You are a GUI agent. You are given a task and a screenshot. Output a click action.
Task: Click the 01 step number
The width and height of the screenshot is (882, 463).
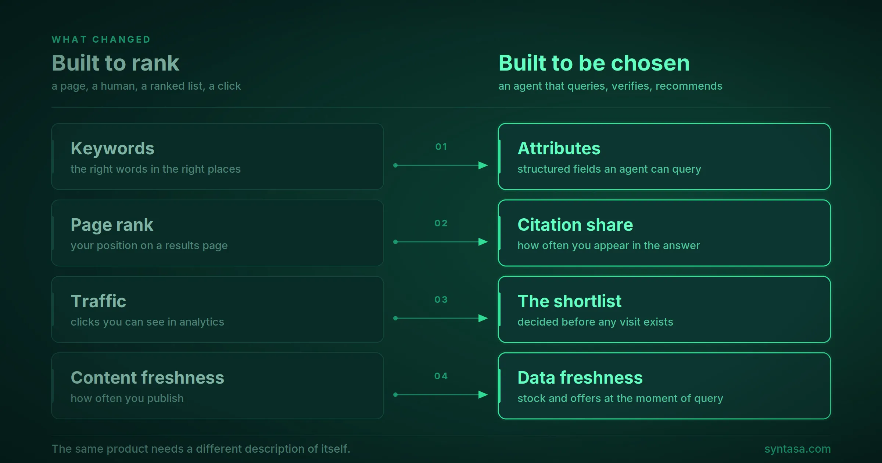coord(441,147)
